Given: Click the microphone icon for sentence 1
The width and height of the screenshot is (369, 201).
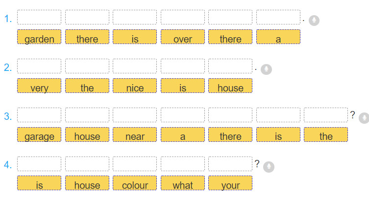Looking at the screenshot, I should [315, 21].
